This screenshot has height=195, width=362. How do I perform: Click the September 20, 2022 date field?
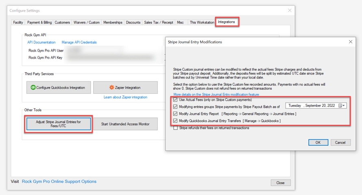pyautogui.click(x=316, y=106)
